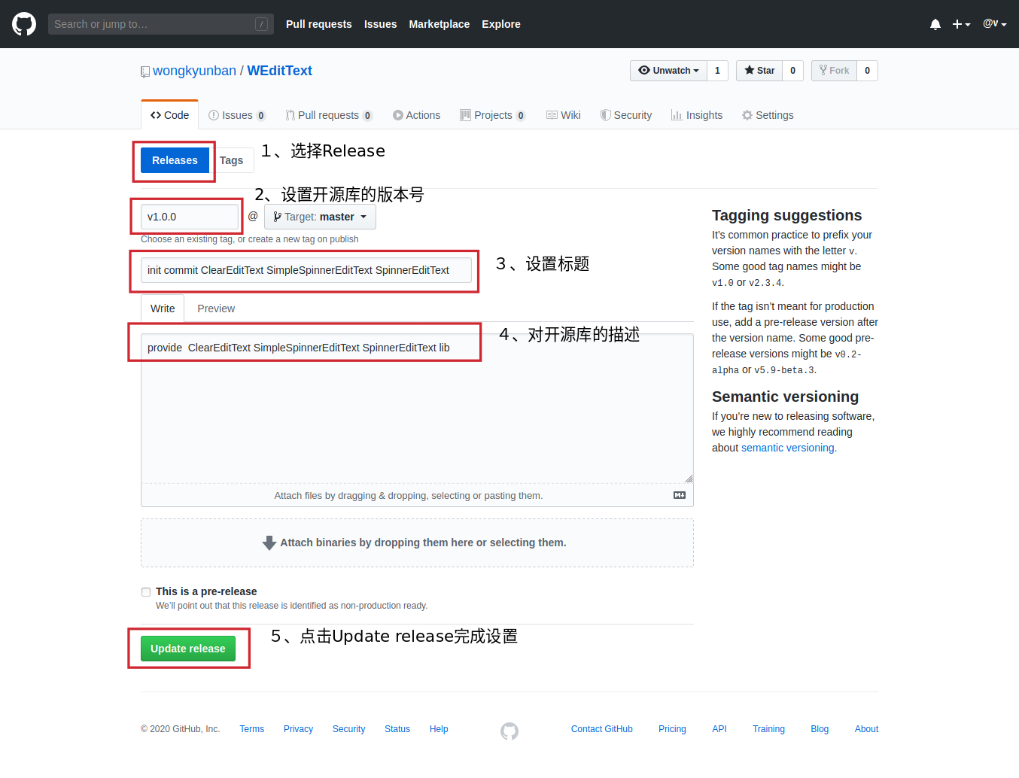Go to Pull requests in top nav
The image size is (1019, 778).
(319, 24)
